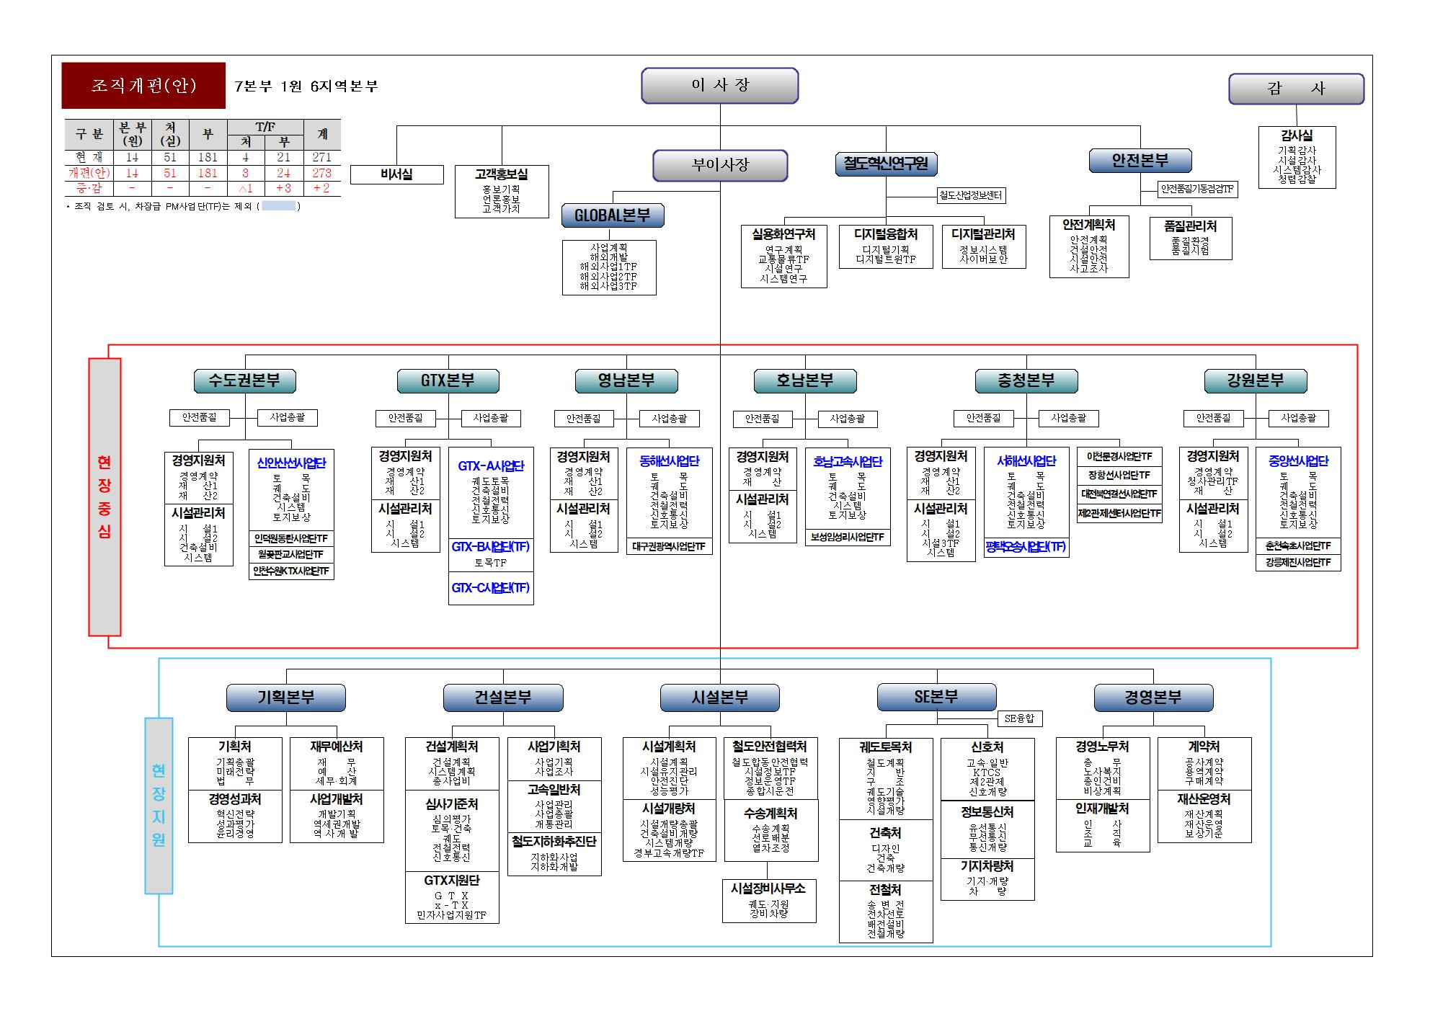The width and height of the screenshot is (1430, 1011).
Task: Click the 이사장 box at top
Action: click(x=719, y=86)
